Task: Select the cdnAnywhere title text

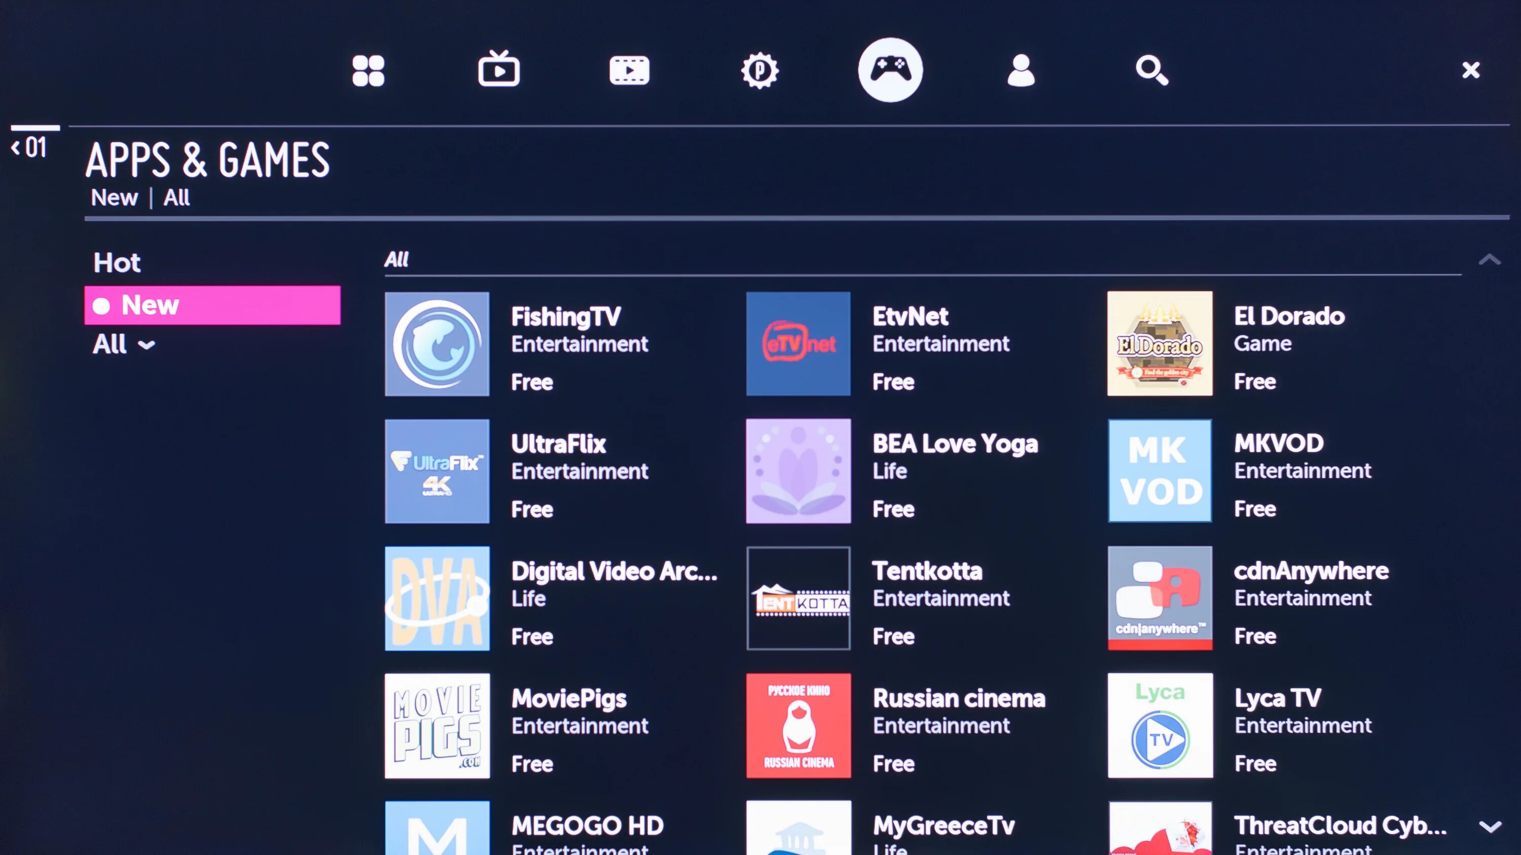Action: tap(1312, 571)
